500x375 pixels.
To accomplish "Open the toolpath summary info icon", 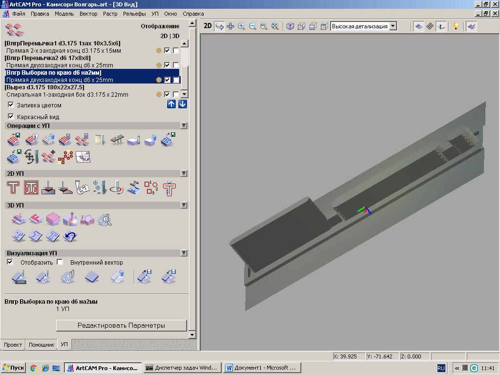I will (31, 141).
